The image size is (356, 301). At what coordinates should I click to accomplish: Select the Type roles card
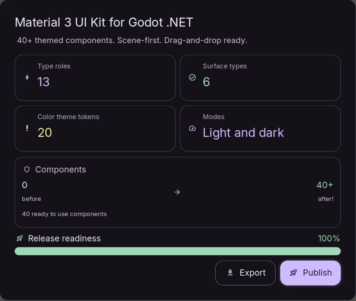(x=95, y=78)
